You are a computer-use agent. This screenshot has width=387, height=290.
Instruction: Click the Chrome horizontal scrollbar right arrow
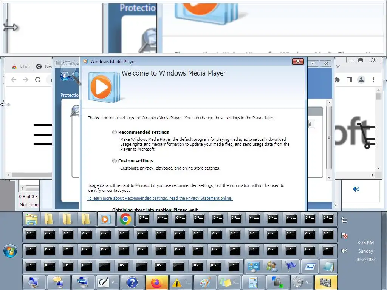(x=372, y=175)
